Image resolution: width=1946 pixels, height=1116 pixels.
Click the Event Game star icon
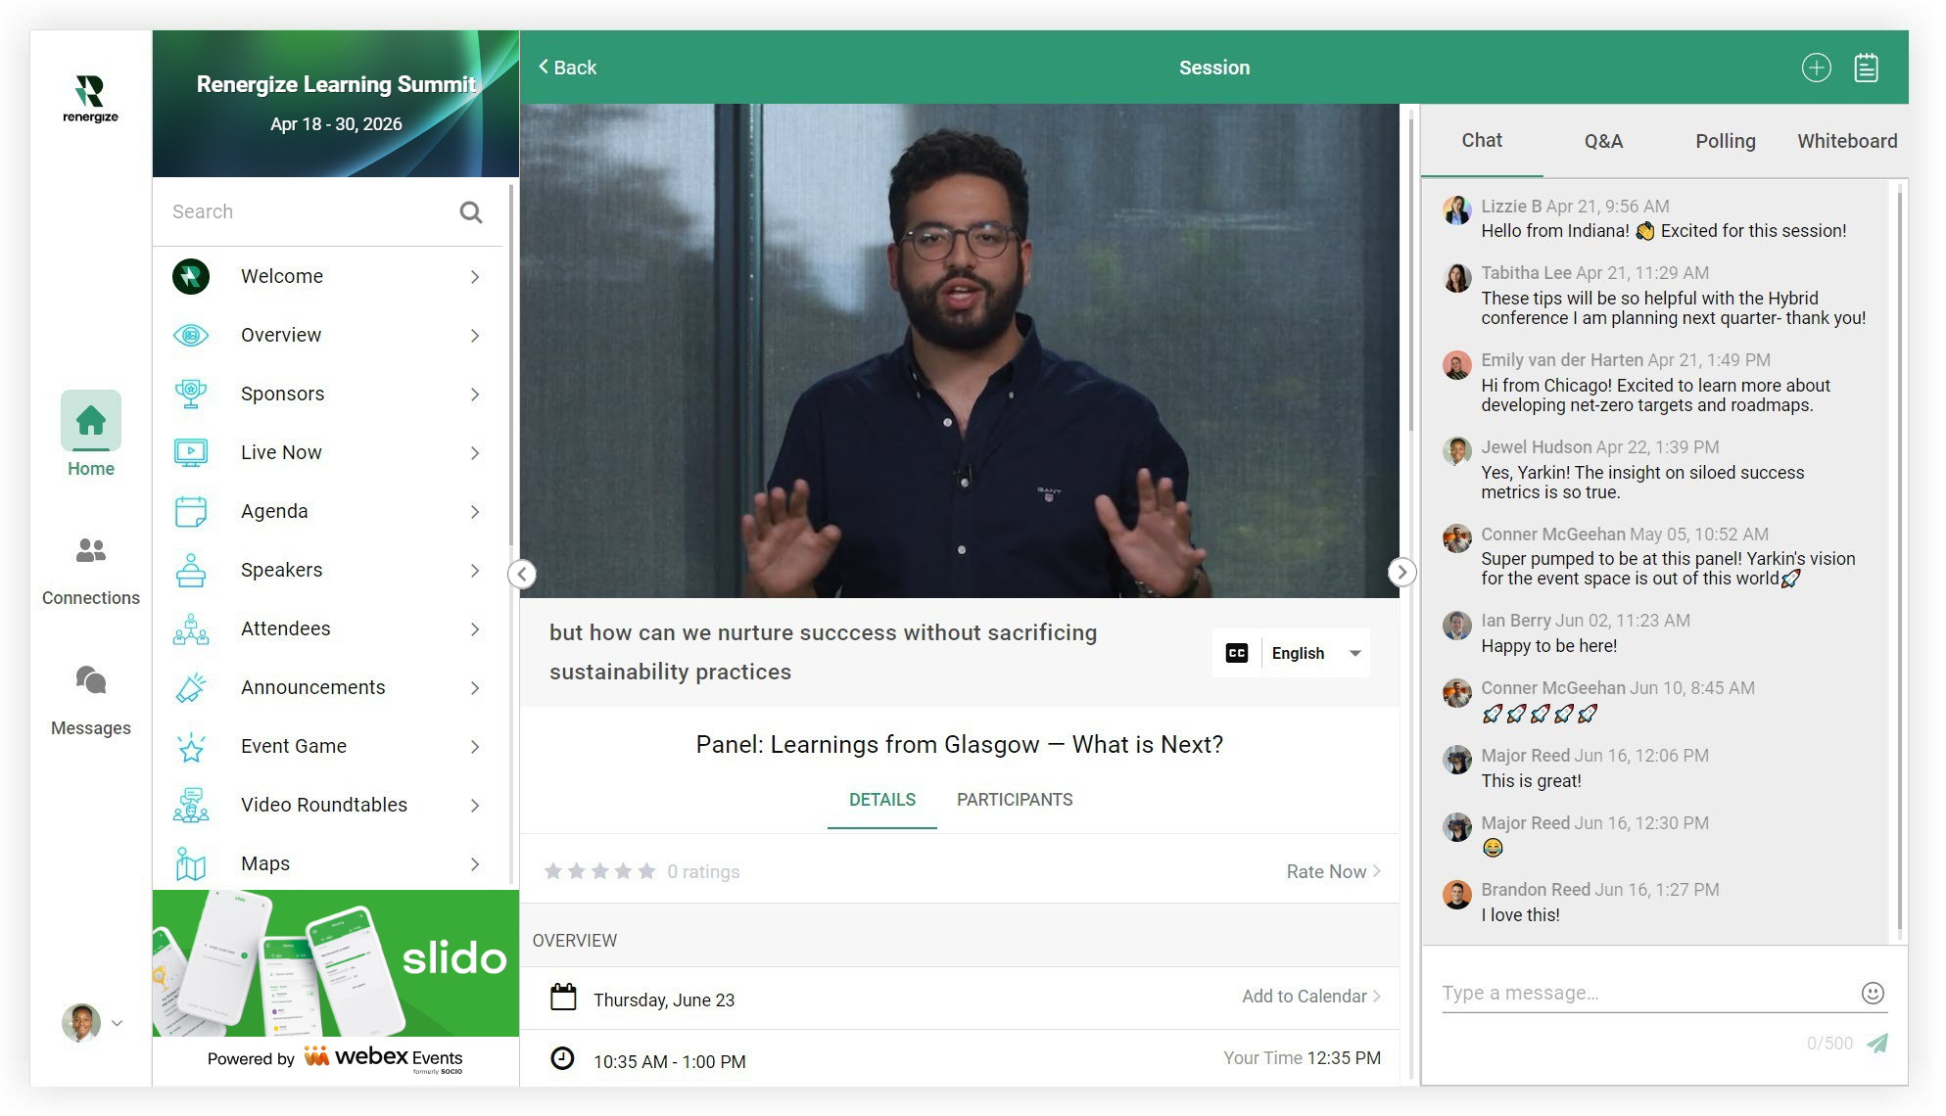click(191, 747)
